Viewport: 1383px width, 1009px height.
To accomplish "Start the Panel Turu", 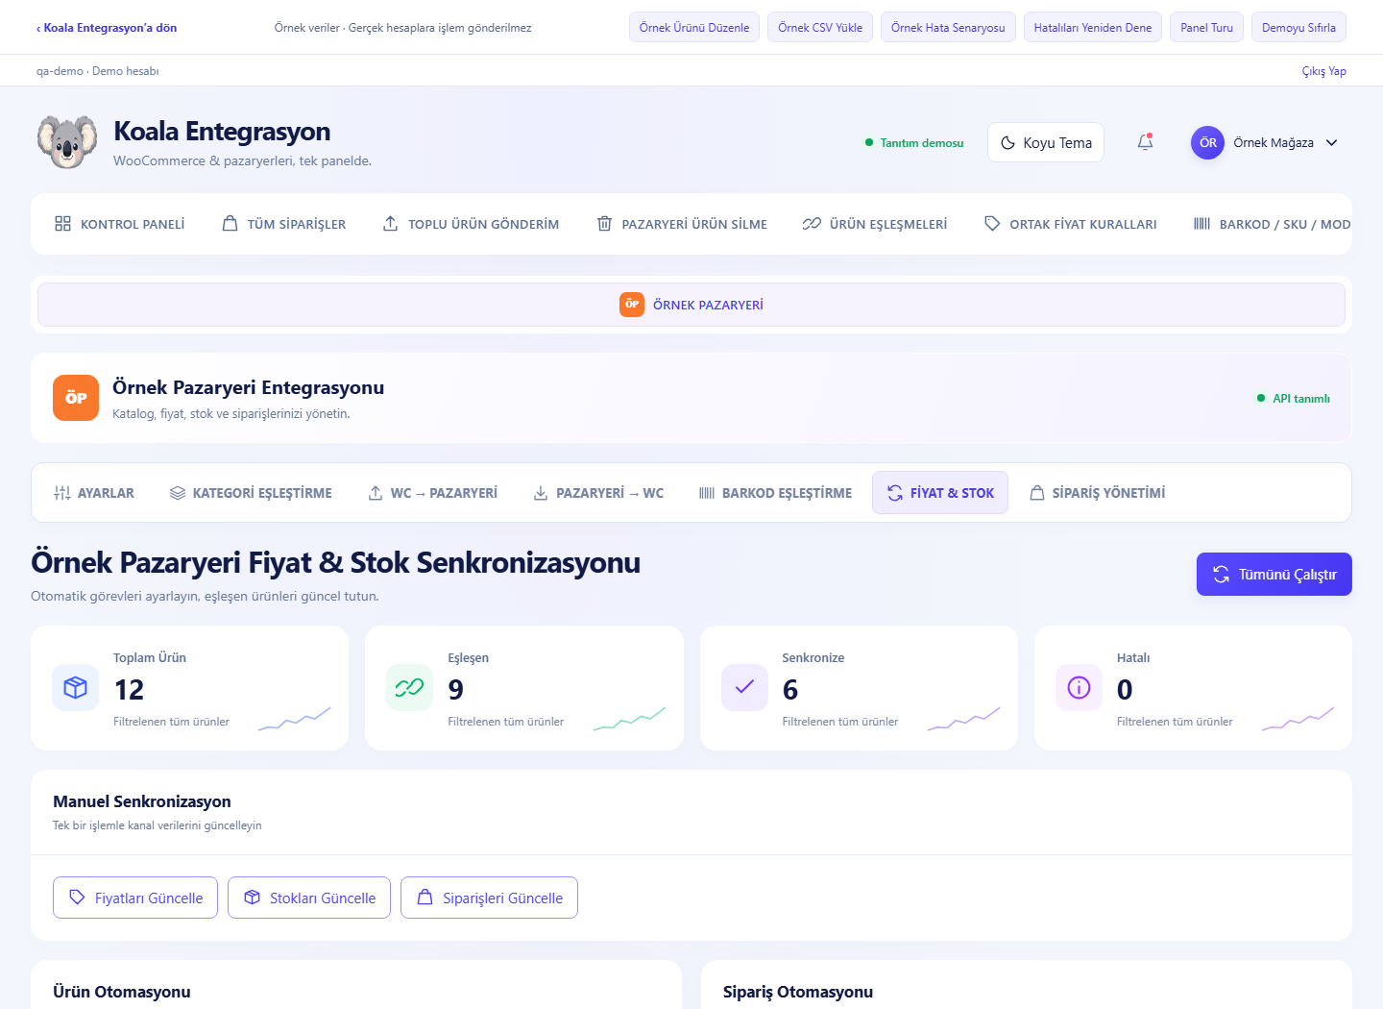I will 1206,28.
